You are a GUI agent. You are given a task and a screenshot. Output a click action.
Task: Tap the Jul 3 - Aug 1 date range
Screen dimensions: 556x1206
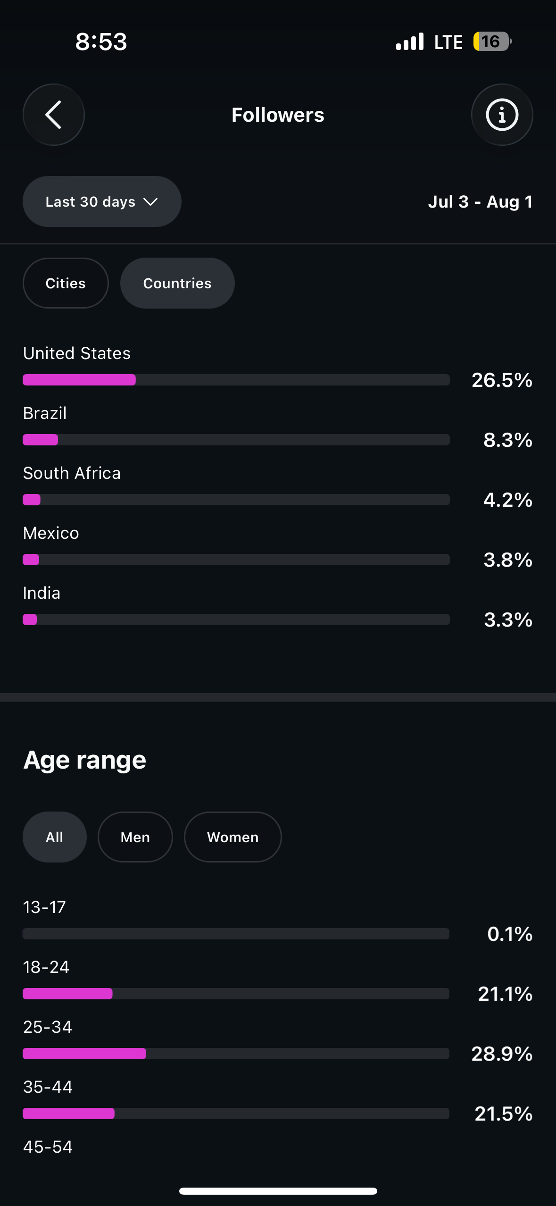pos(480,202)
